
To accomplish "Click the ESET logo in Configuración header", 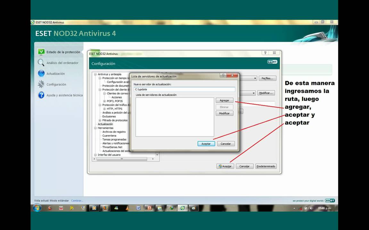I will point(272,62).
